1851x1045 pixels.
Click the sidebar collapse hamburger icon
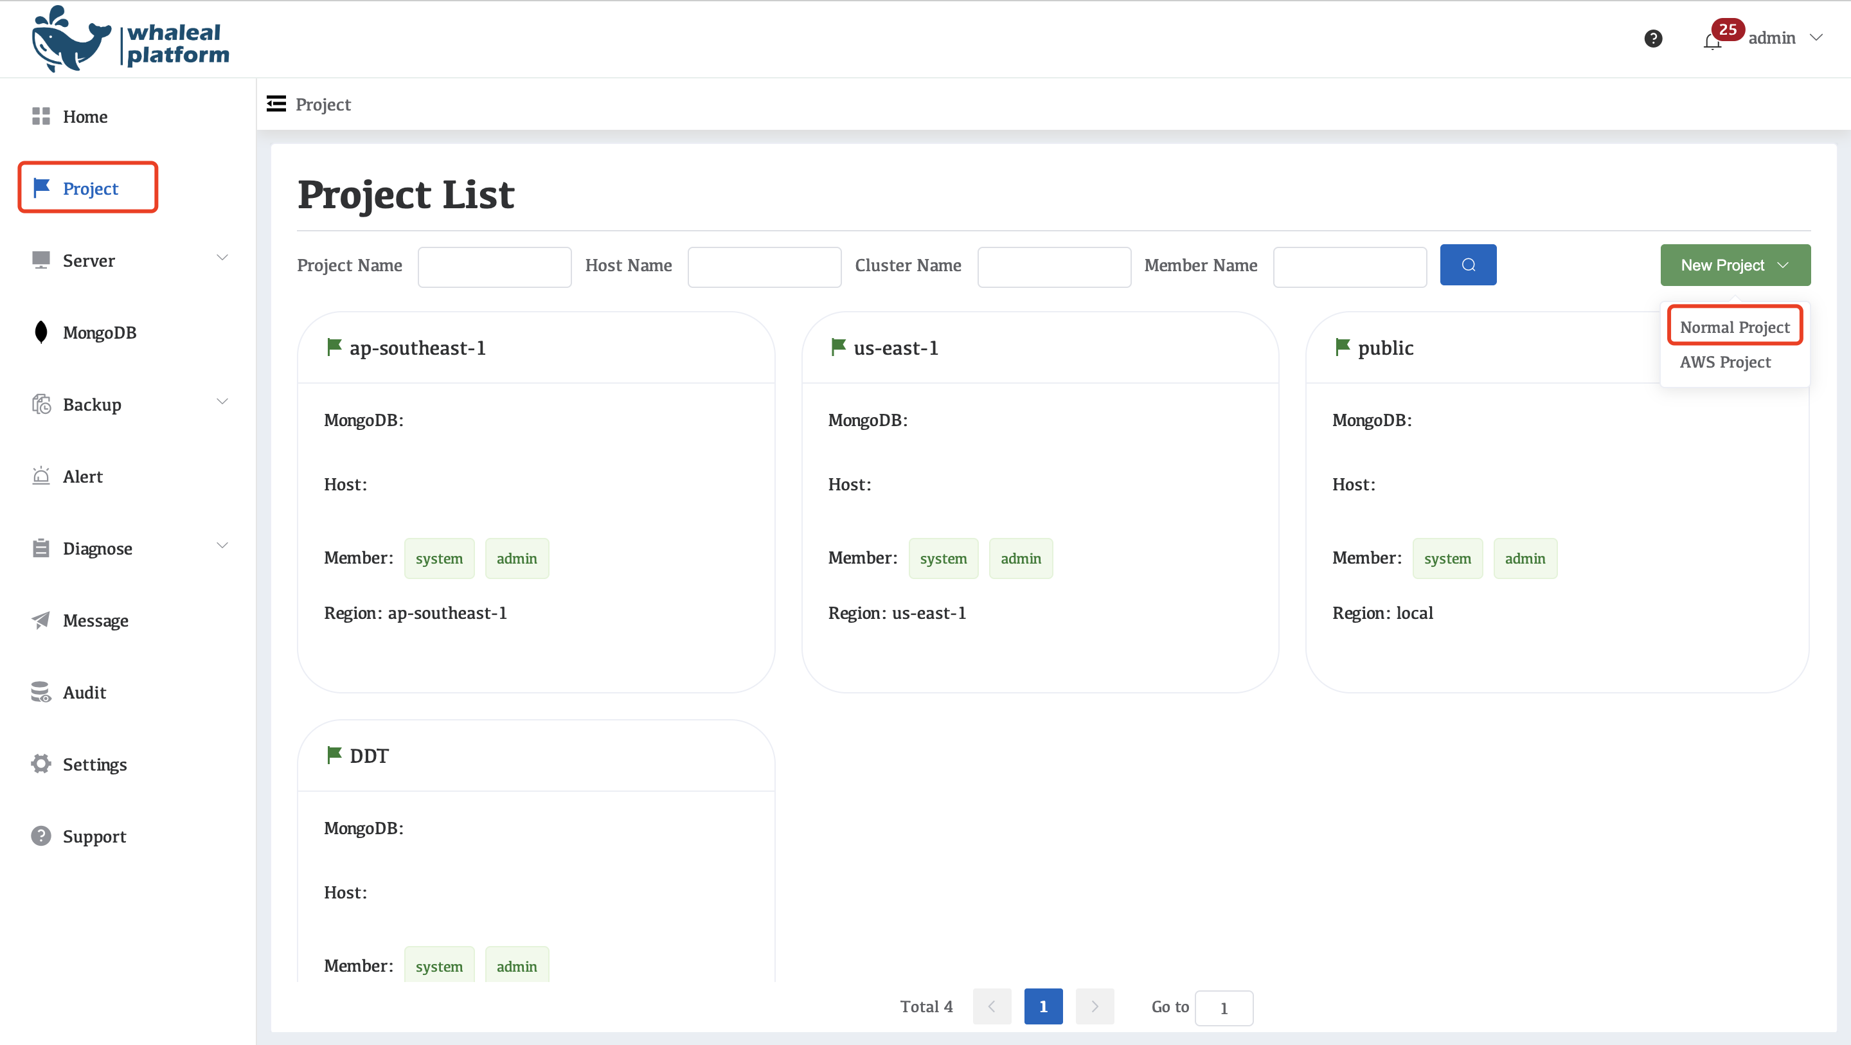(x=276, y=103)
